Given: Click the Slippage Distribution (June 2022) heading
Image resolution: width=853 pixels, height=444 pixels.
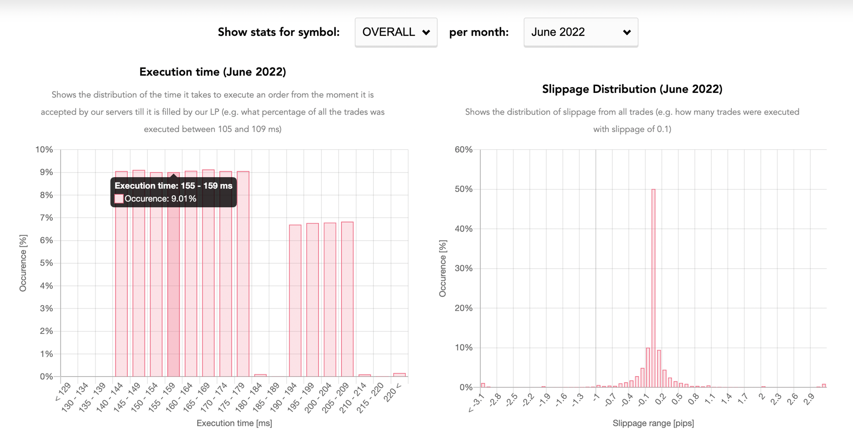Looking at the screenshot, I should point(632,89).
